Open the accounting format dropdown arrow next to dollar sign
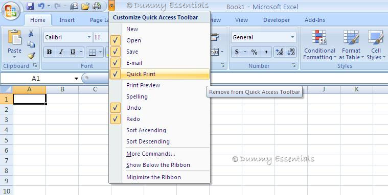This screenshot has height=195, width=388. pos(245,52)
